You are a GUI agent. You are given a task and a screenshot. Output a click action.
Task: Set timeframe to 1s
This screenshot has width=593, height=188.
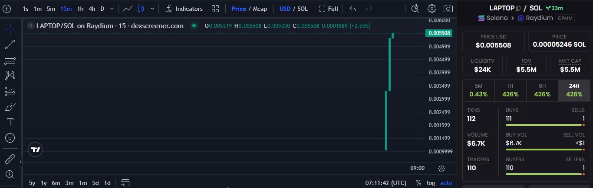(x=26, y=9)
